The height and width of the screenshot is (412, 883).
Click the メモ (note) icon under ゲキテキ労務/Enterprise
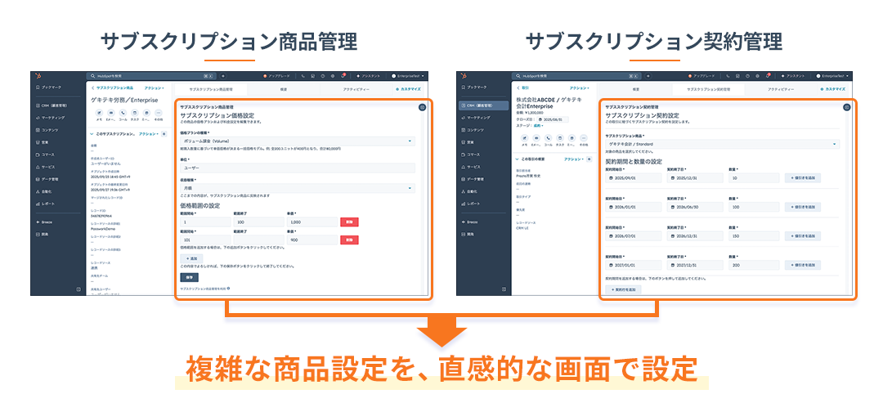[x=99, y=113]
